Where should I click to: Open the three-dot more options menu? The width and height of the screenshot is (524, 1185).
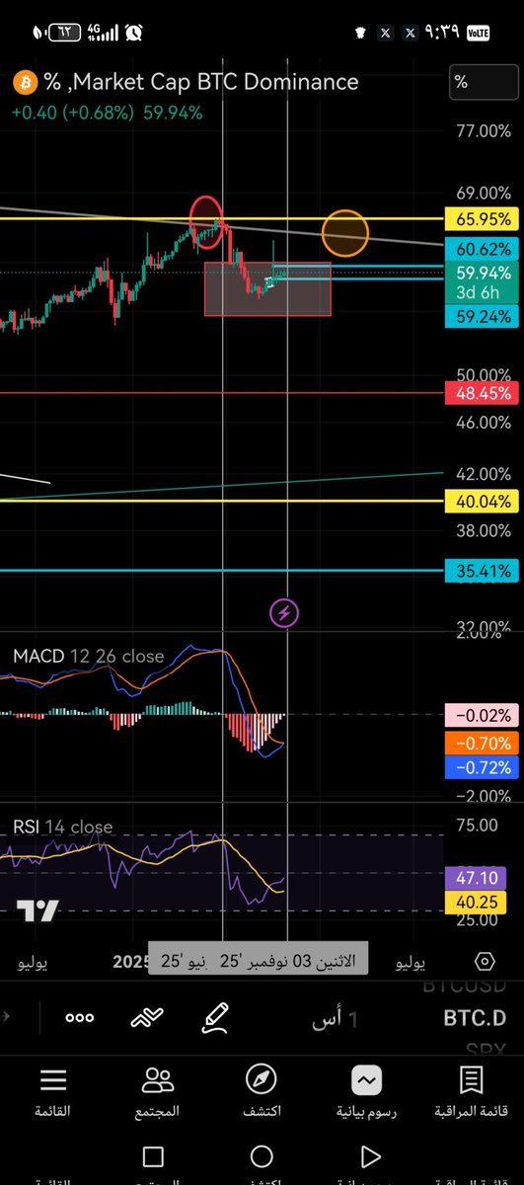click(x=80, y=1018)
